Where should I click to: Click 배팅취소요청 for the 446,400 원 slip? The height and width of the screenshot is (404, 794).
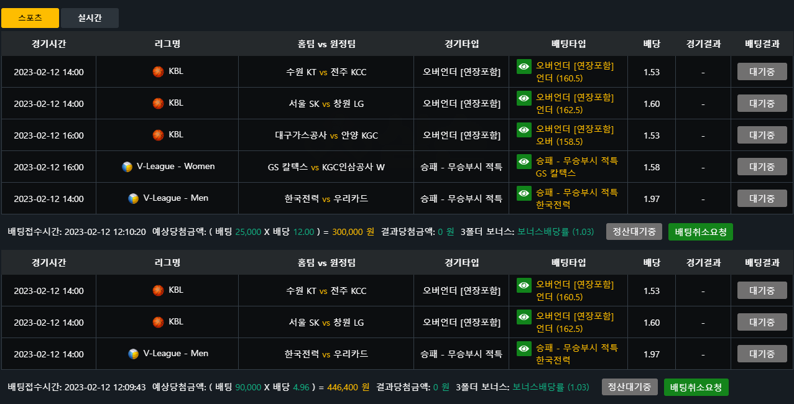(x=696, y=387)
